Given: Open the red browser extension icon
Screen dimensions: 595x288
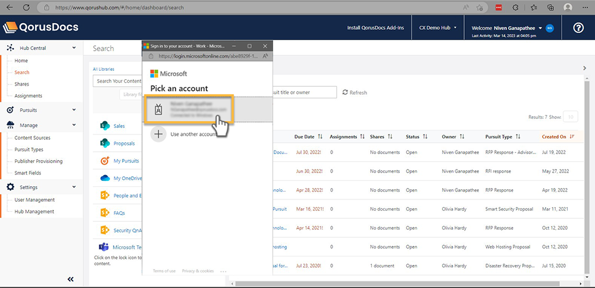Looking at the screenshot, I should tap(499, 7).
